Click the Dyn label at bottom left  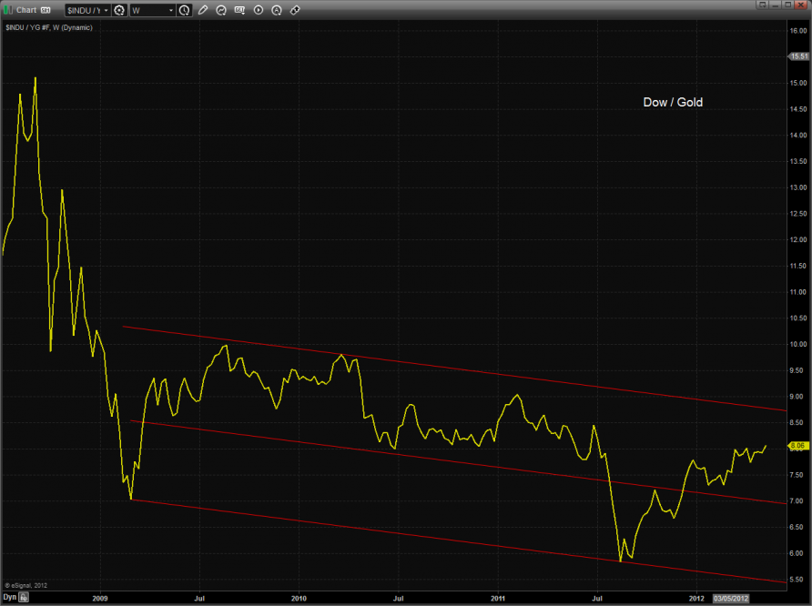click(x=10, y=598)
